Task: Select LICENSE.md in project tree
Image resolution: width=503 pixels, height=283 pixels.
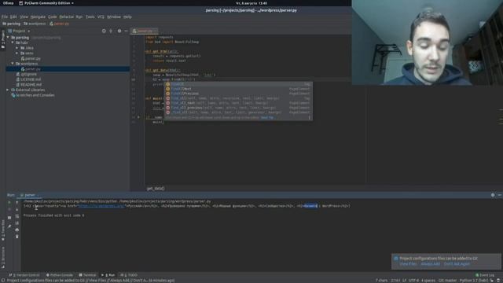Action: 28,79
